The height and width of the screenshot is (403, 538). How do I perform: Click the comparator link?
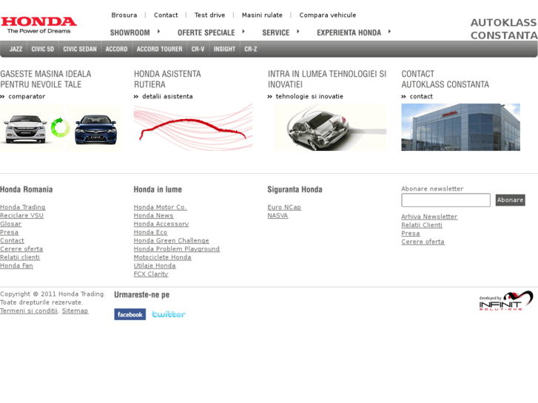pos(27,96)
